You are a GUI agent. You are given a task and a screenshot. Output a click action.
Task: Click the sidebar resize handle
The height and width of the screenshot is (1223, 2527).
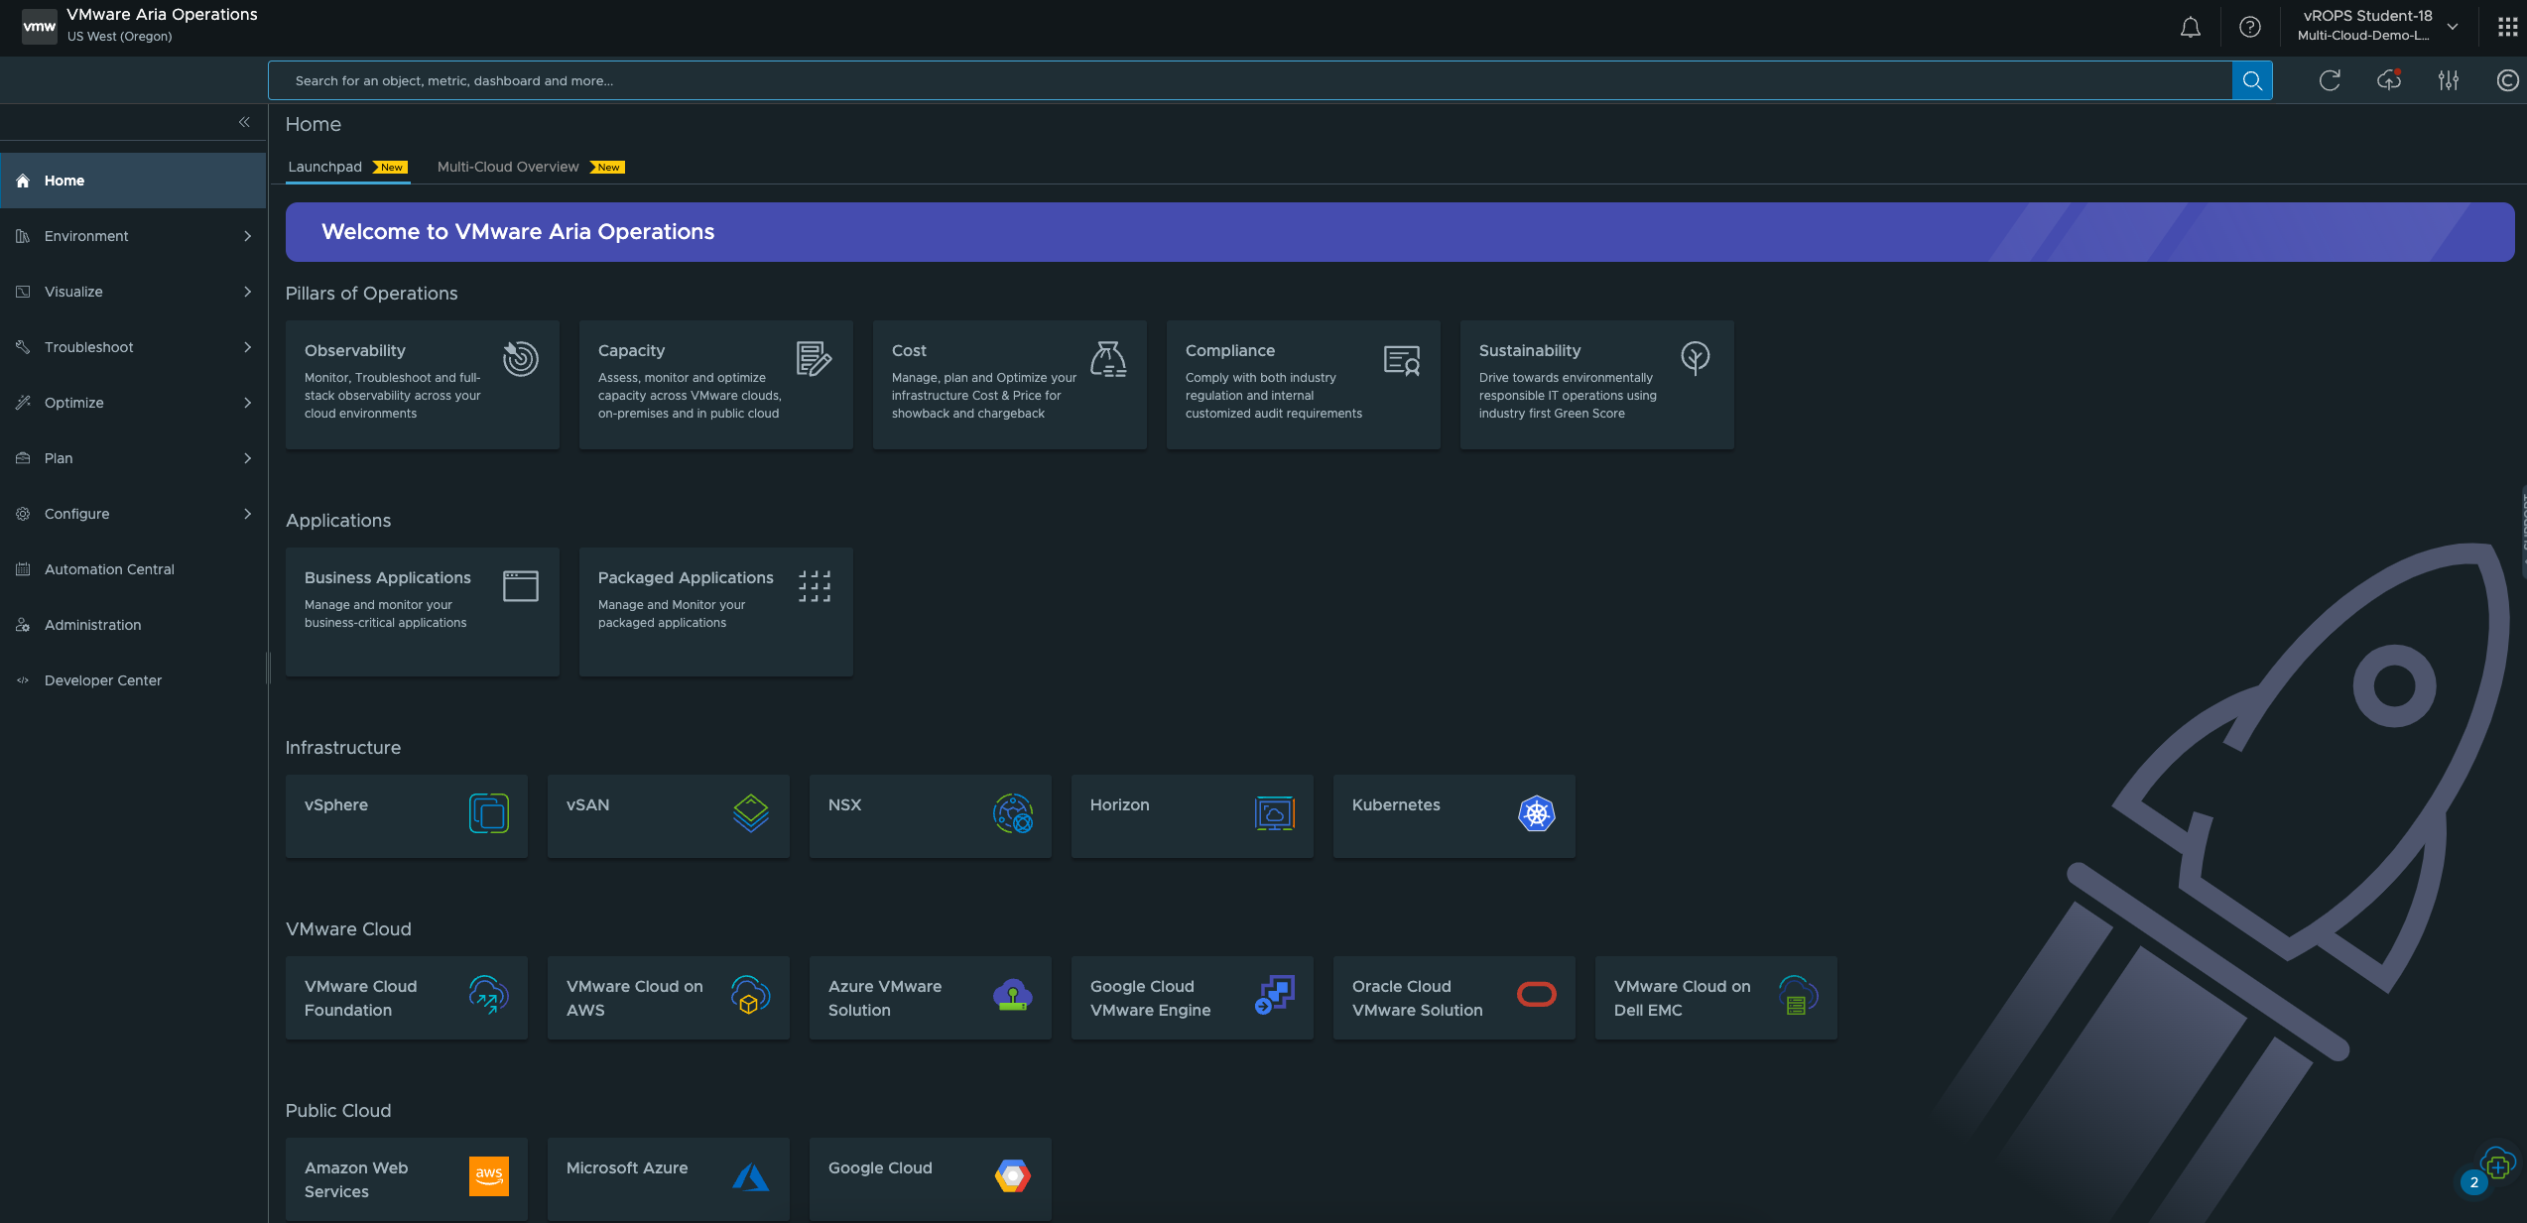268,669
